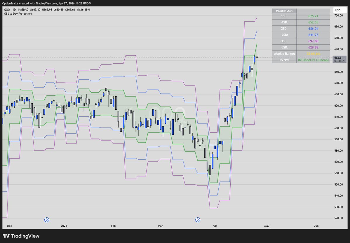The width and height of the screenshot is (350, 243).
Task: Select the 1SD value 675.21 in the deviation table
Action: pos(313,16)
